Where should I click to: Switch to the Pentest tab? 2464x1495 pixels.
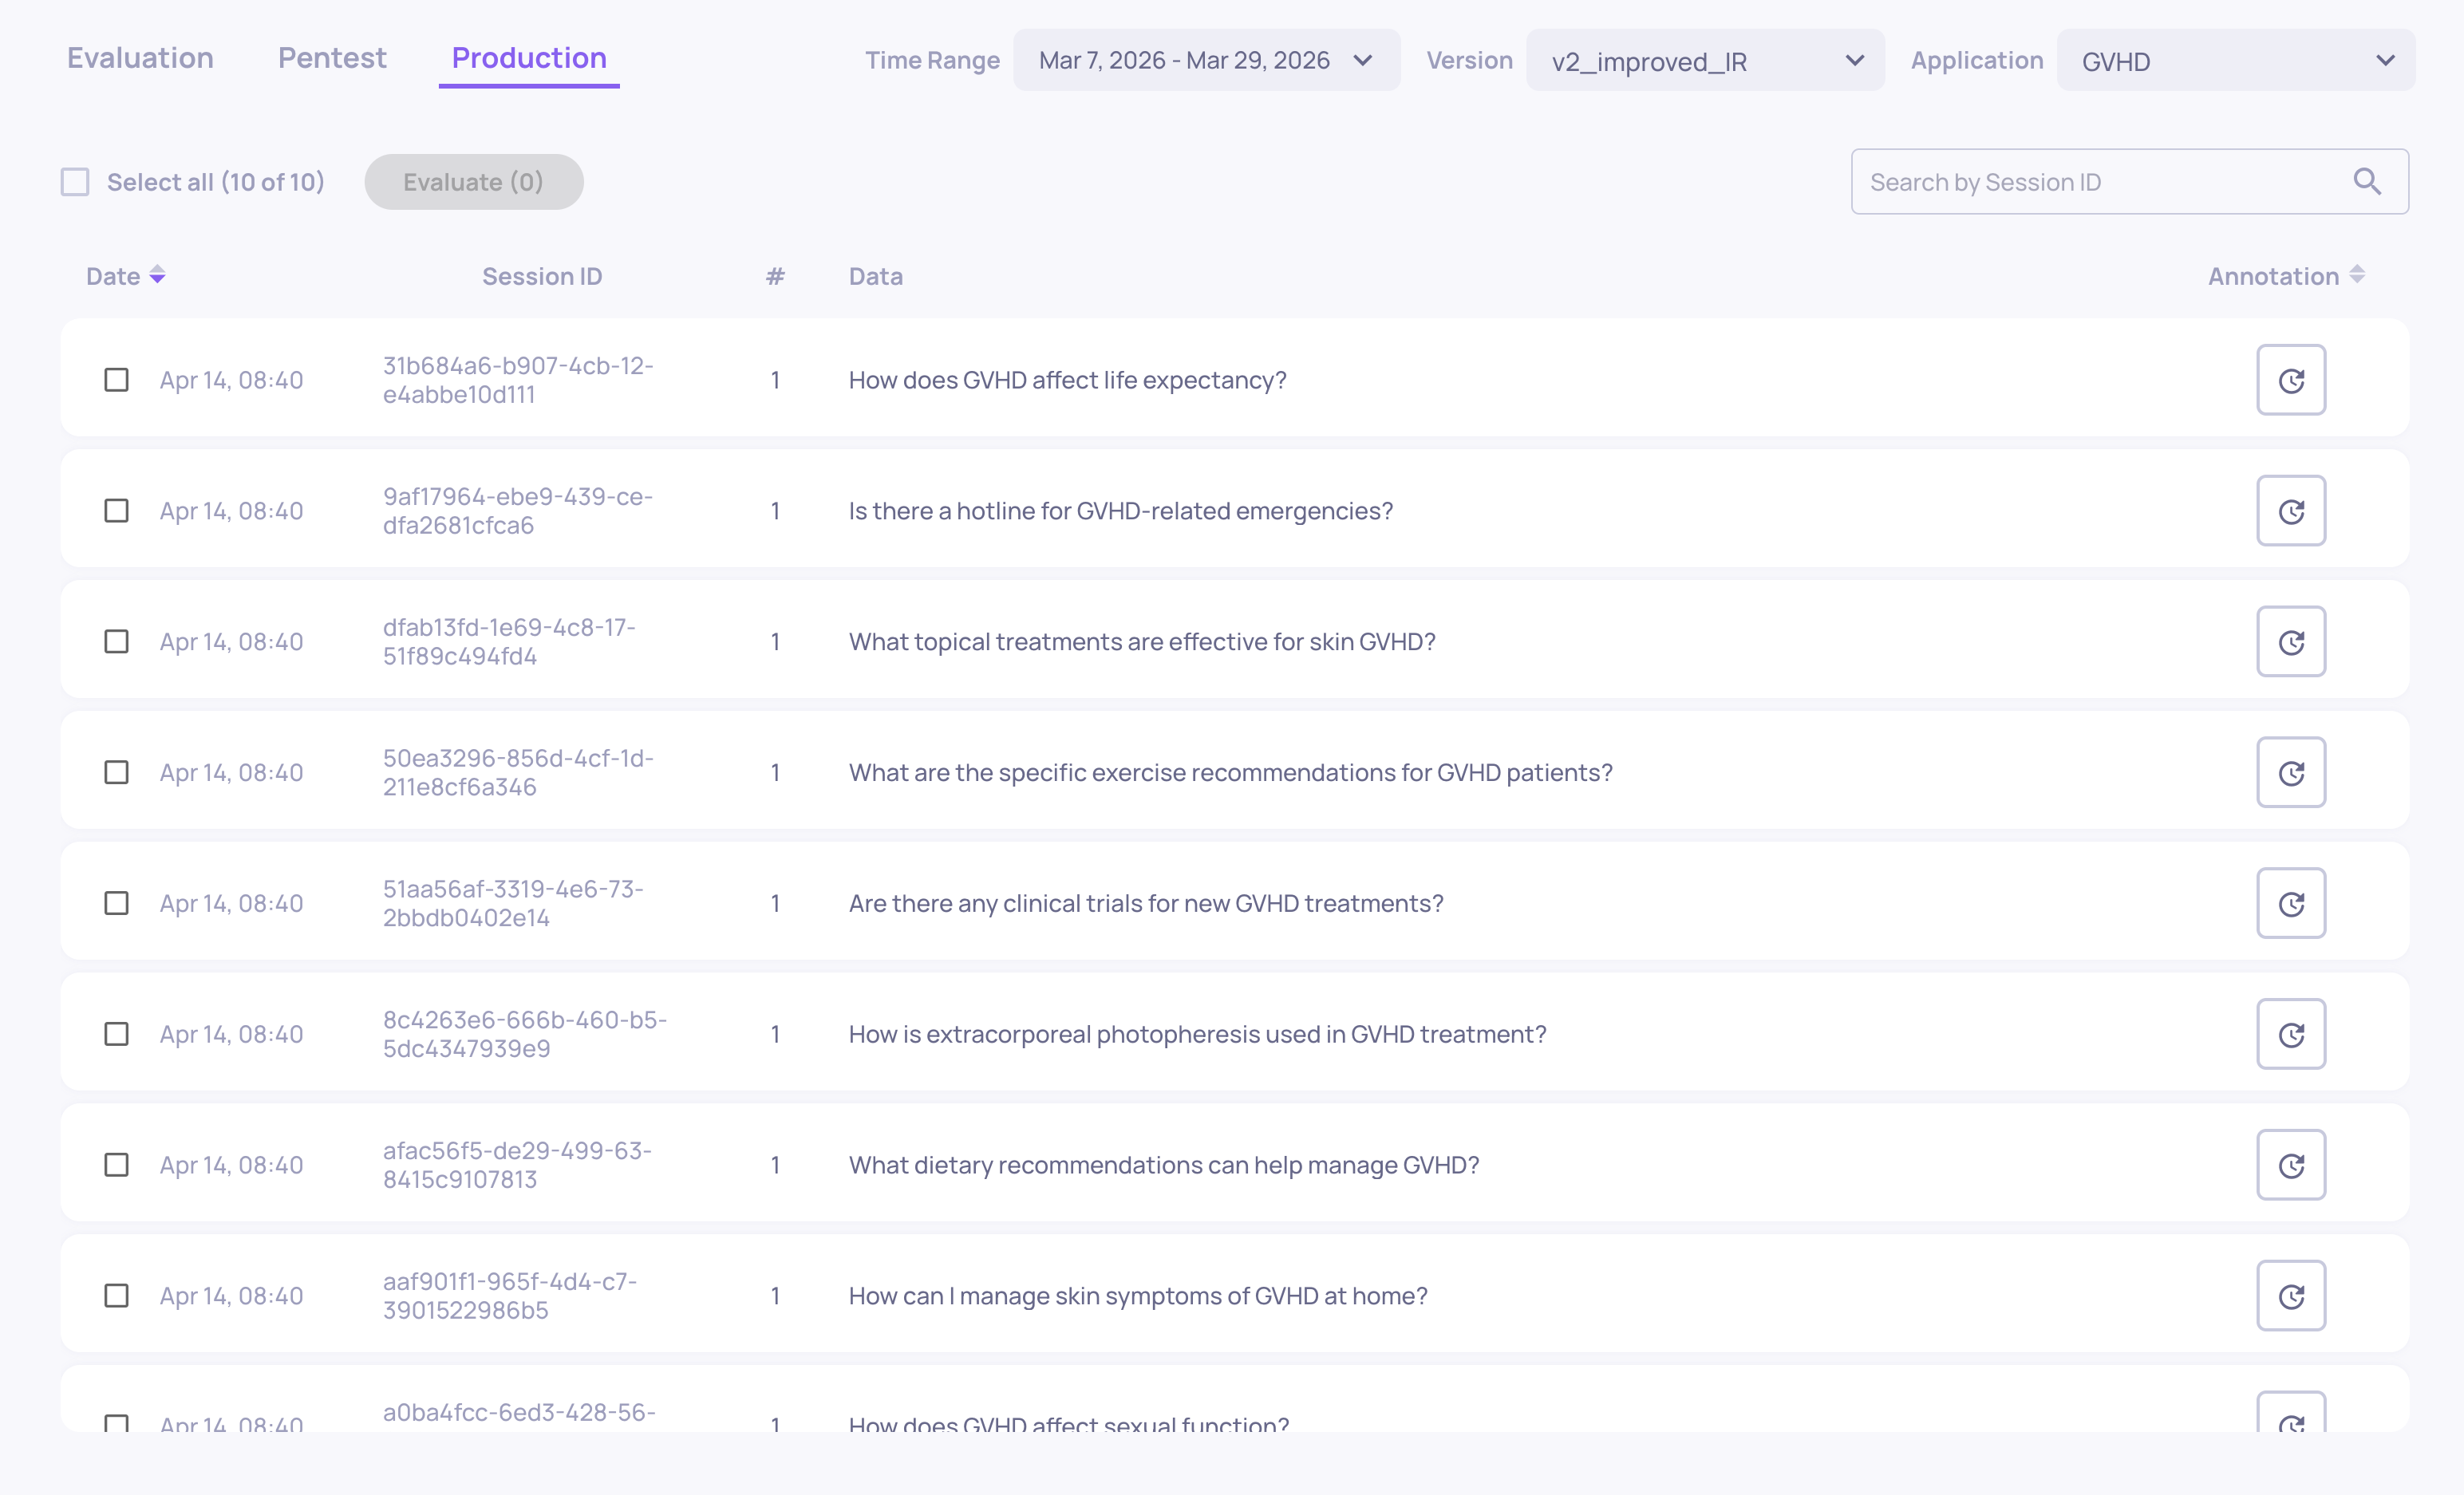(332, 58)
